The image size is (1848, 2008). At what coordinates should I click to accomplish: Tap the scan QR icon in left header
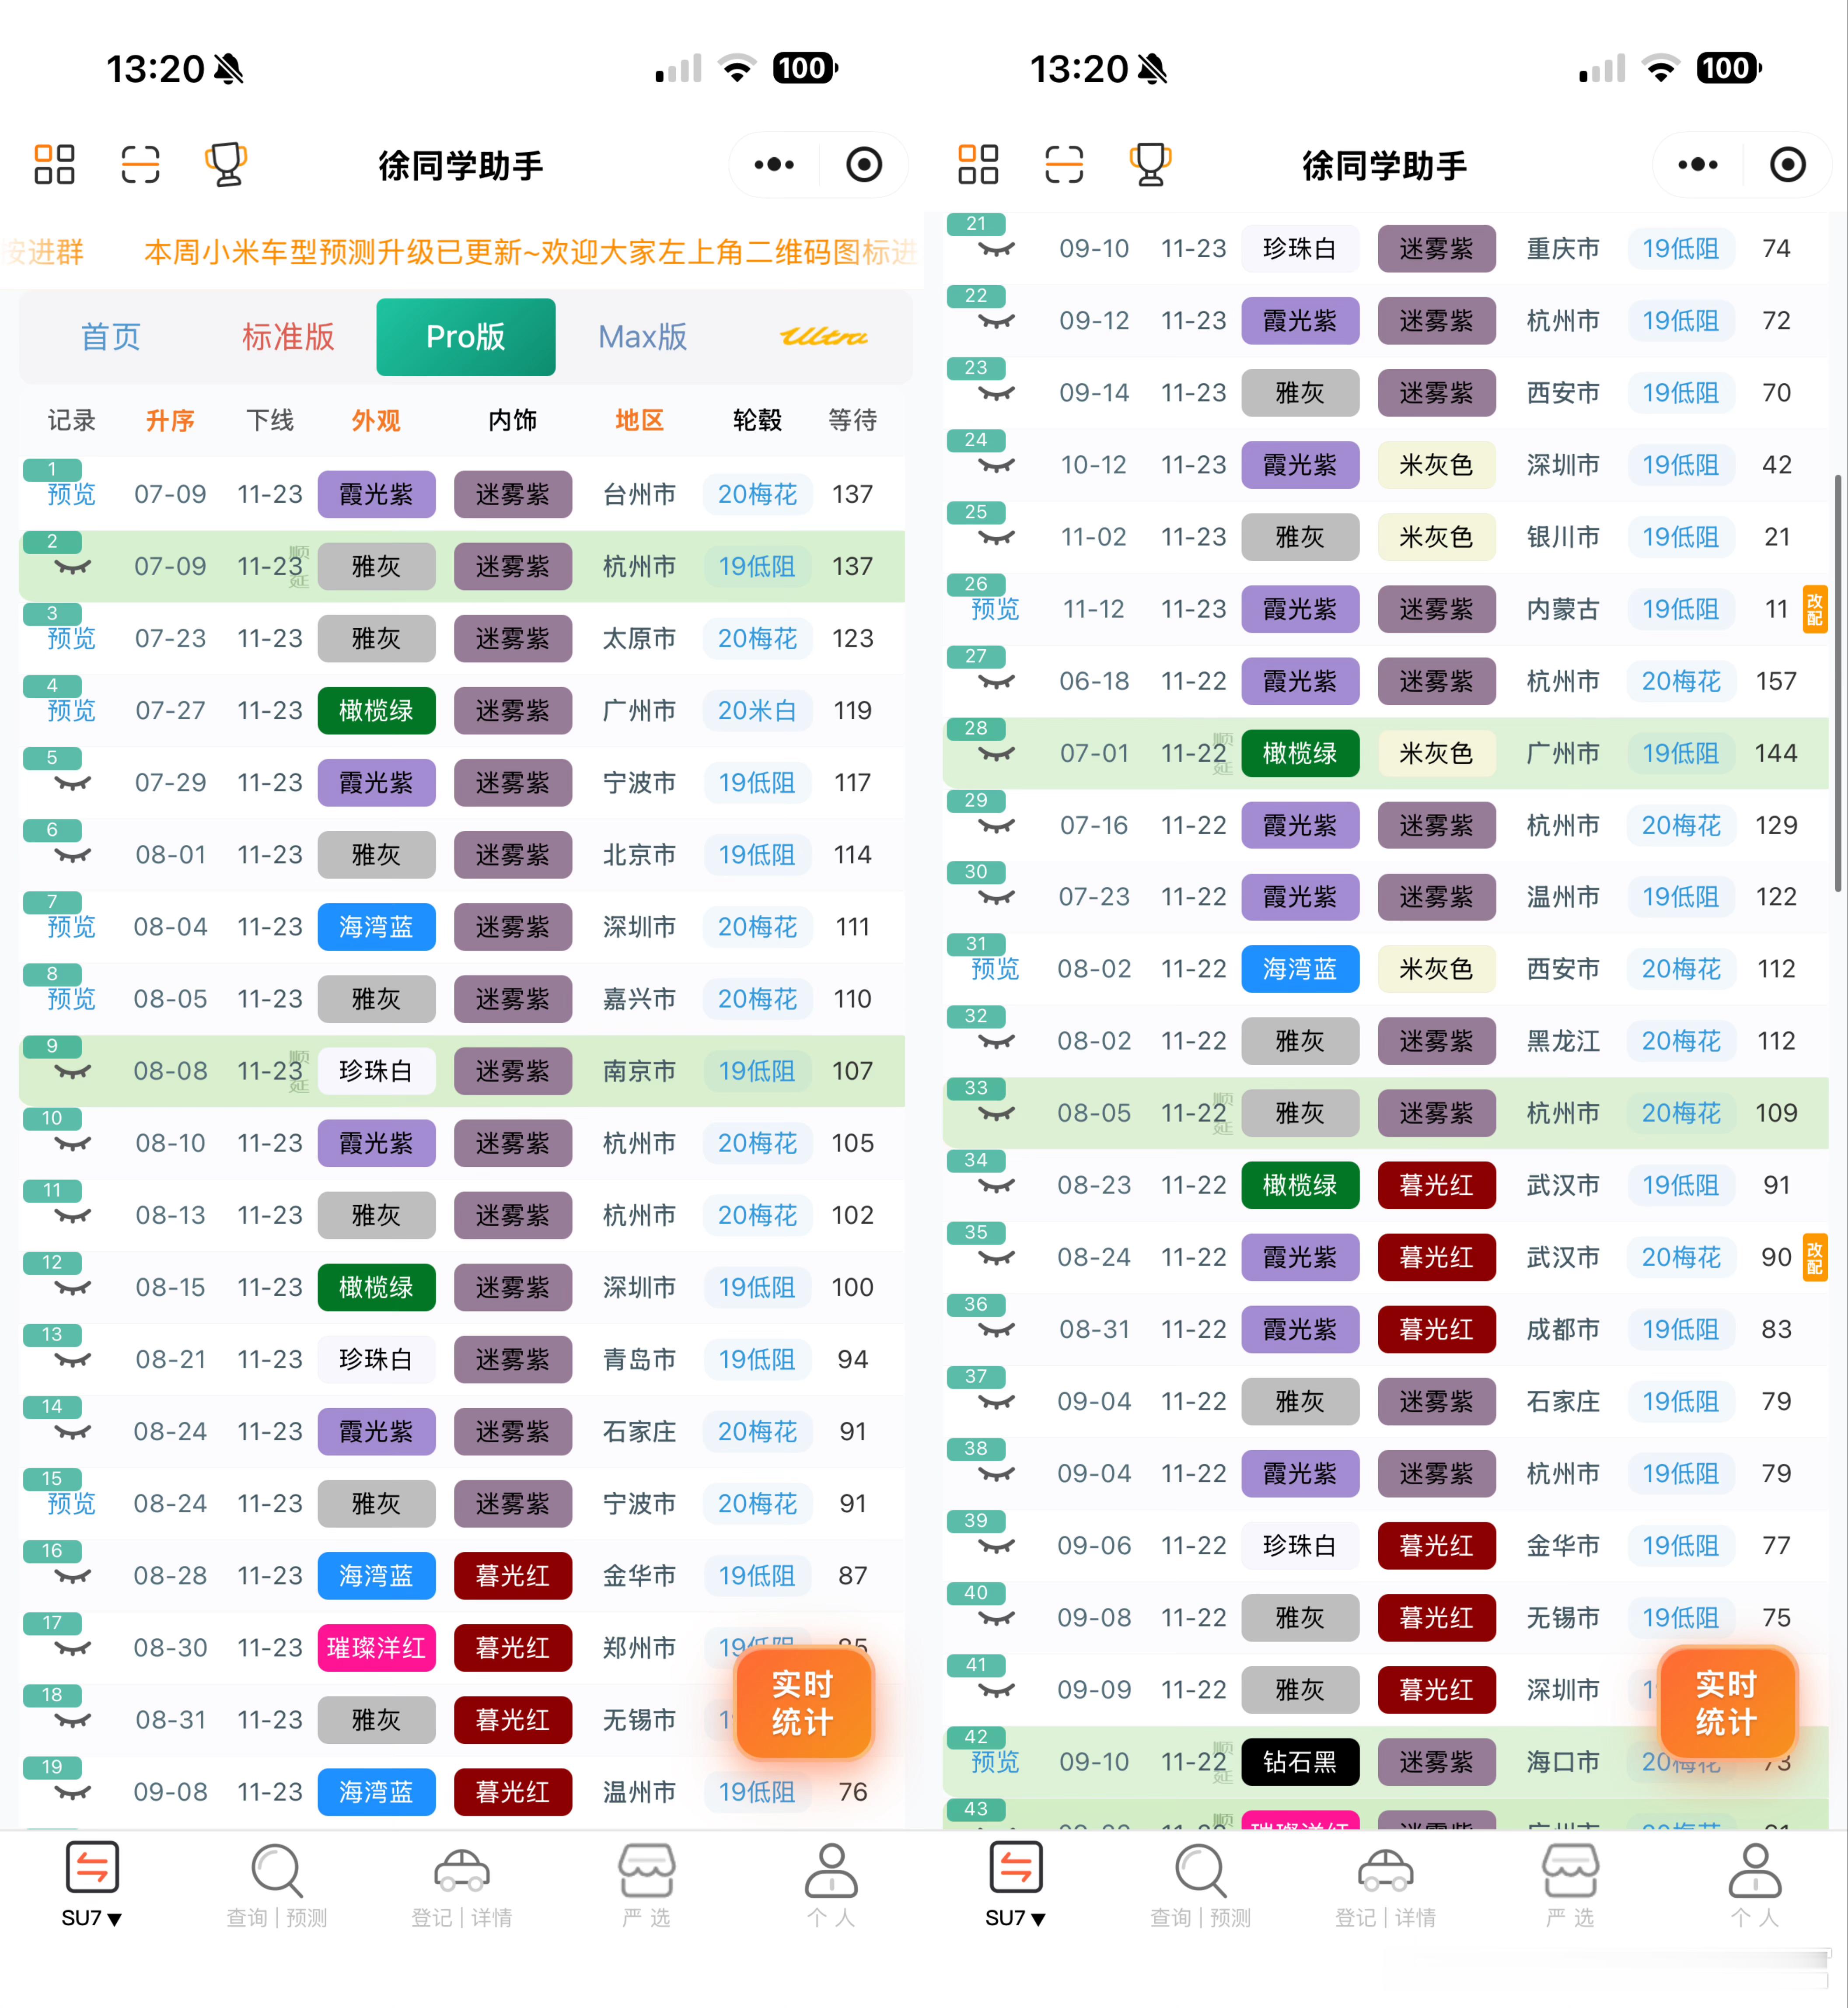tap(140, 165)
